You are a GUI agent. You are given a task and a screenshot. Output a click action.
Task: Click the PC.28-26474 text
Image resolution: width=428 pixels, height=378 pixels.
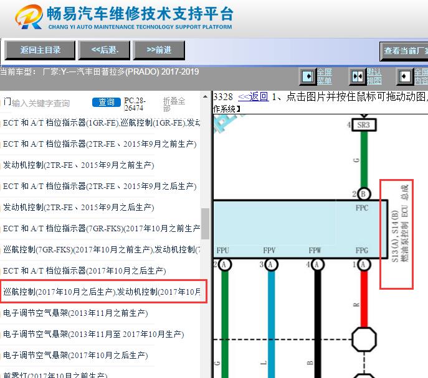click(x=135, y=104)
